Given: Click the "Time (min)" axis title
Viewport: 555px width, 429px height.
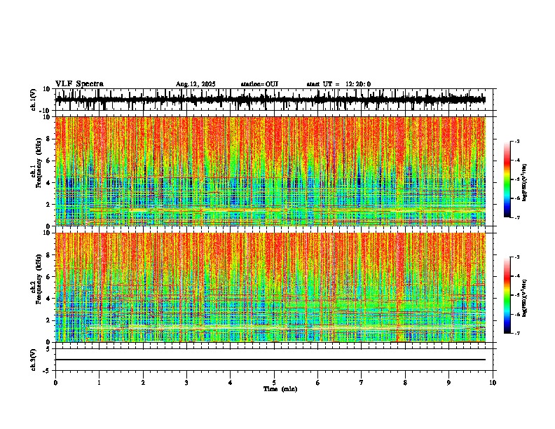Looking at the screenshot, I should coord(280,389).
